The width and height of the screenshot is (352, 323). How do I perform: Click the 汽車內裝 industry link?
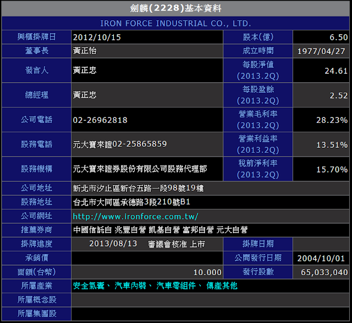pos(130,286)
